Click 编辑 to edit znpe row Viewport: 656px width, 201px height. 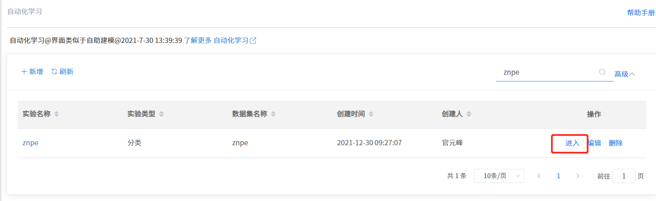pyautogui.click(x=594, y=143)
